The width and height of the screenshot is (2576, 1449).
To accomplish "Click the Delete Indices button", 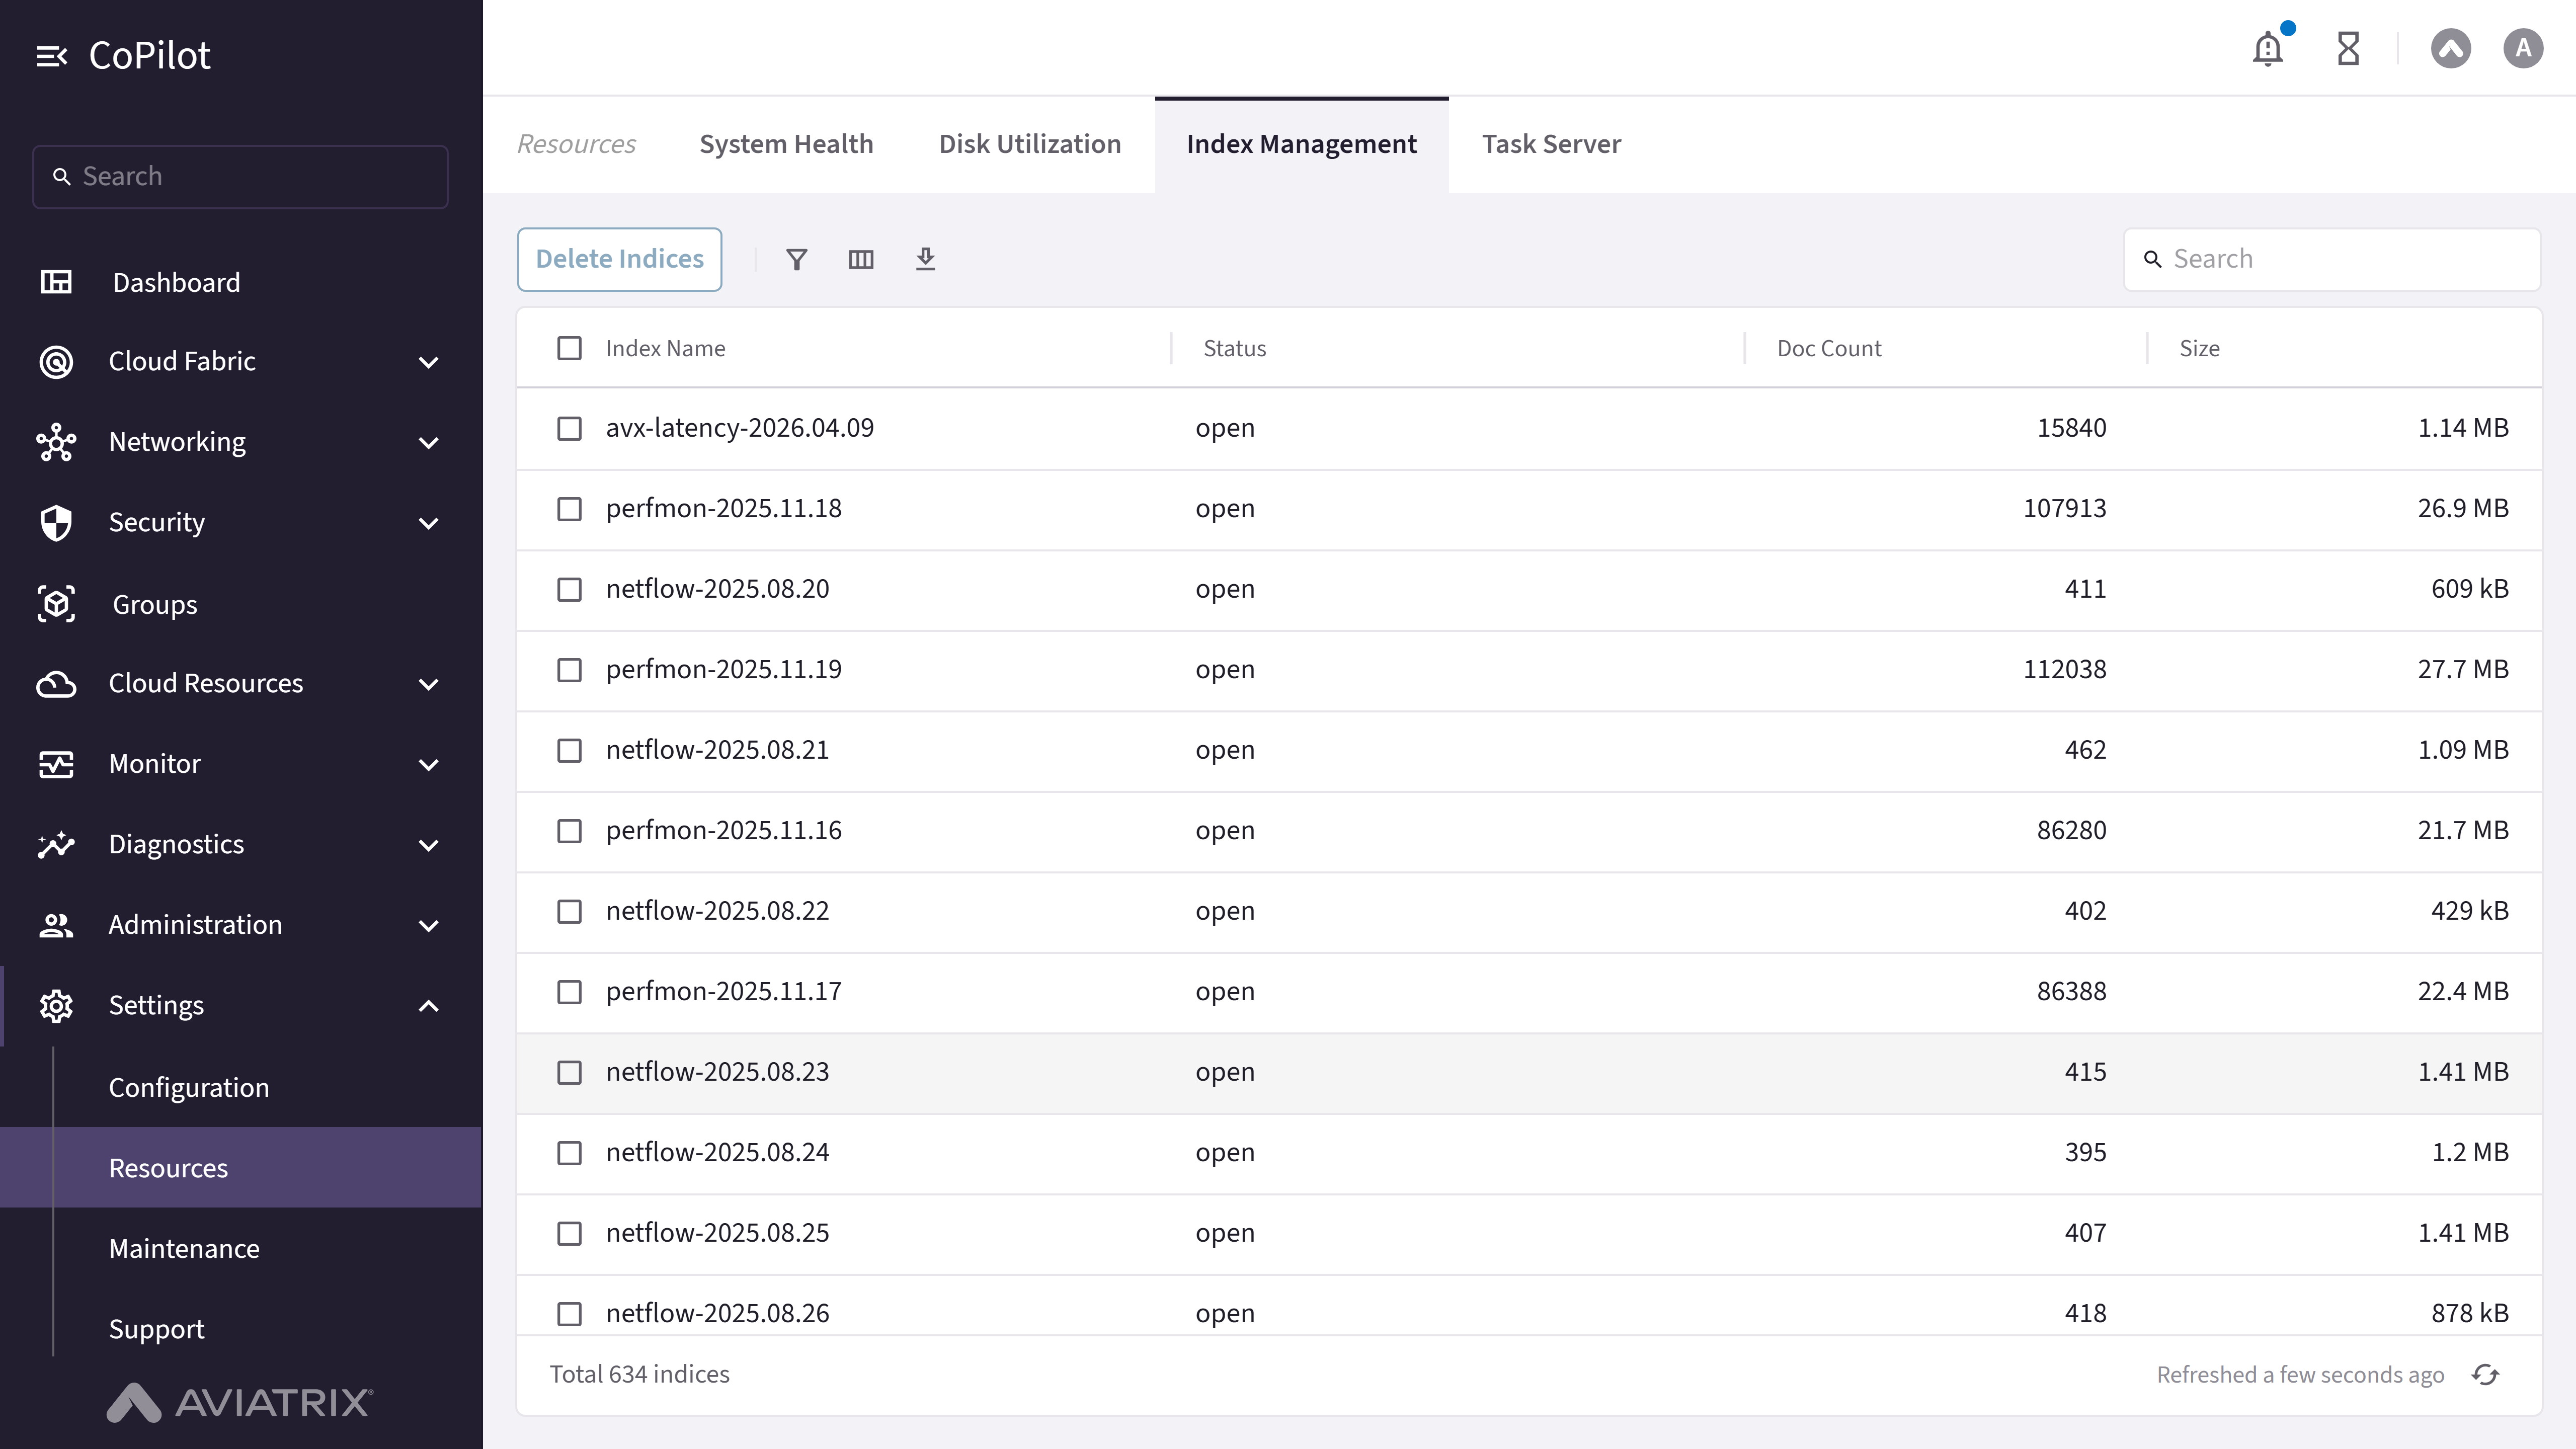I will [619, 260].
